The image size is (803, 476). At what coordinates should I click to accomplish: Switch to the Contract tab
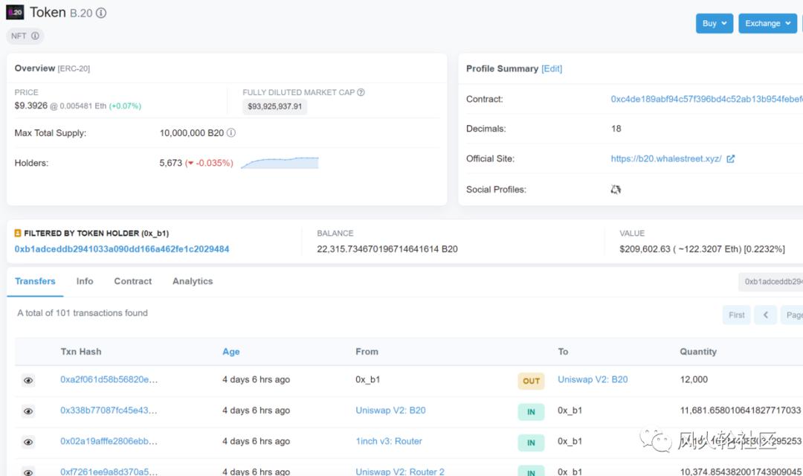[132, 281]
